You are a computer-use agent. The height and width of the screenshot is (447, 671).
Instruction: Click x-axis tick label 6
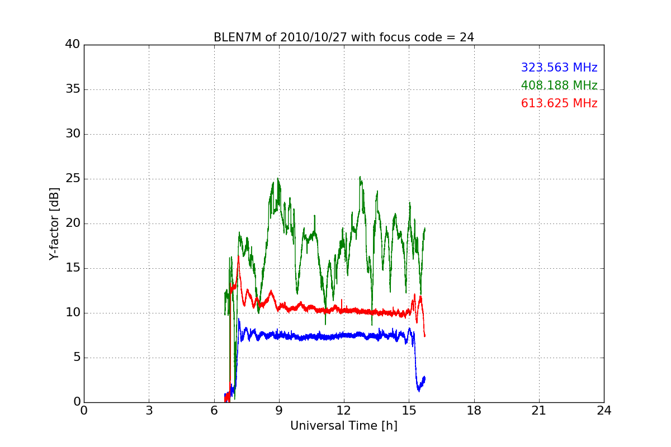point(214,411)
